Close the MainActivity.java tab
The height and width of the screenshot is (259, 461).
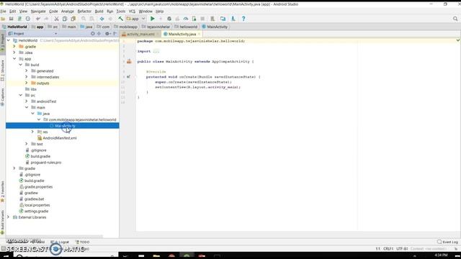tap(199, 34)
